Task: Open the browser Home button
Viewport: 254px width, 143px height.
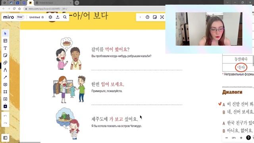Action: click(19, 9)
